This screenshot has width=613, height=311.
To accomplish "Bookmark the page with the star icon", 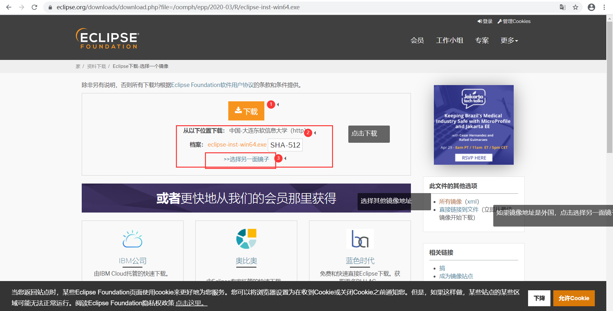I will (576, 7).
